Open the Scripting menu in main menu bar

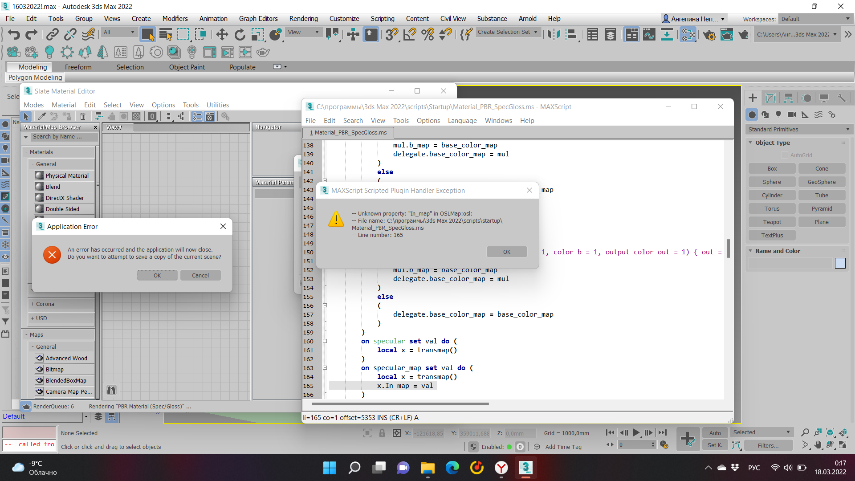pos(383,19)
